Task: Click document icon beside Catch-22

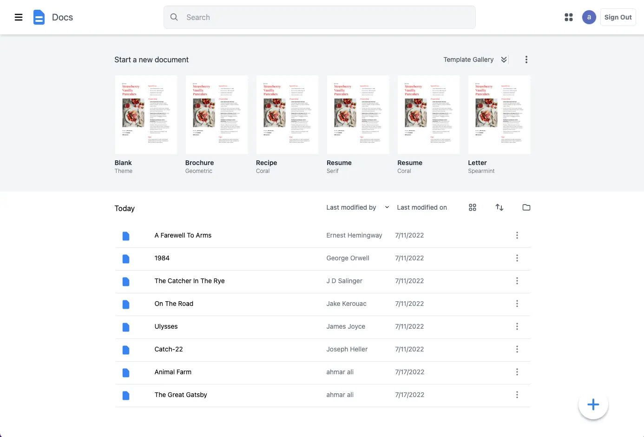Action: click(x=126, y=350)
